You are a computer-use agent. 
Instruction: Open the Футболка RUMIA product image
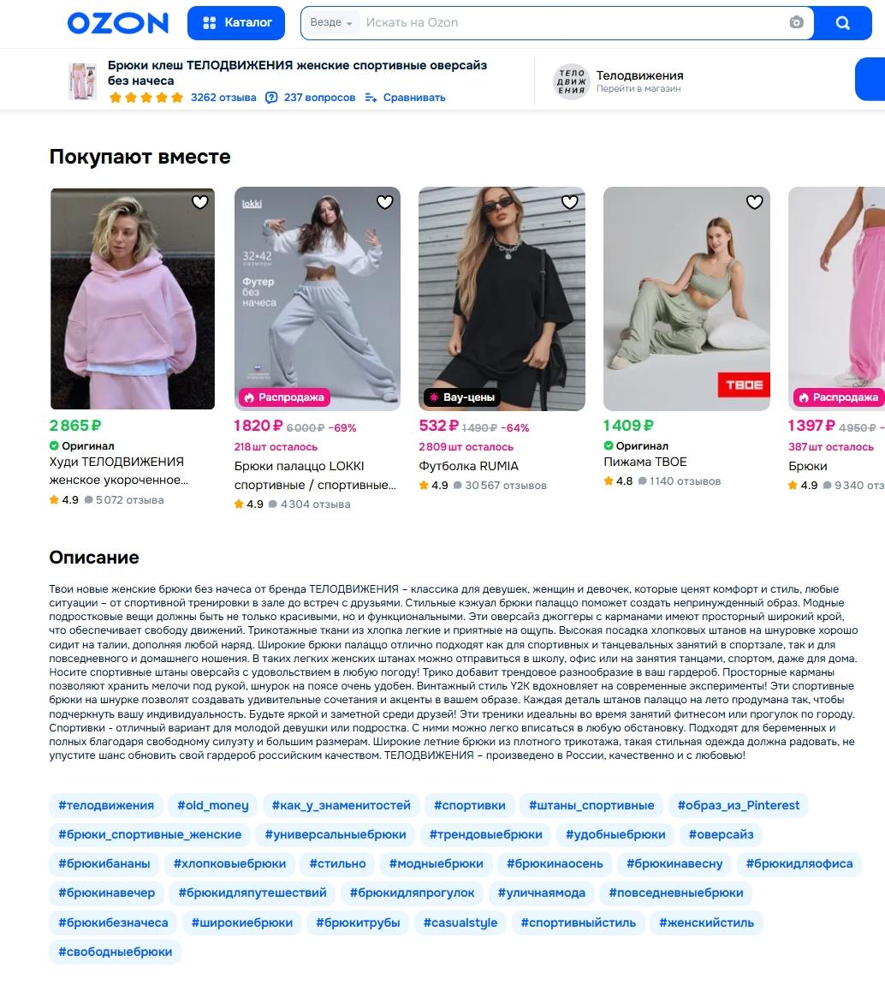[502, 298]
